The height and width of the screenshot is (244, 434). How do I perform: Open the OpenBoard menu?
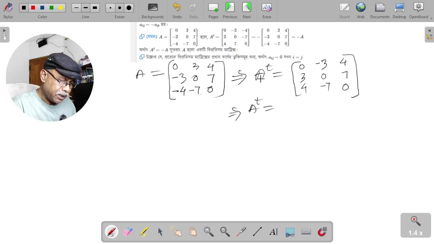coord(419,11)
